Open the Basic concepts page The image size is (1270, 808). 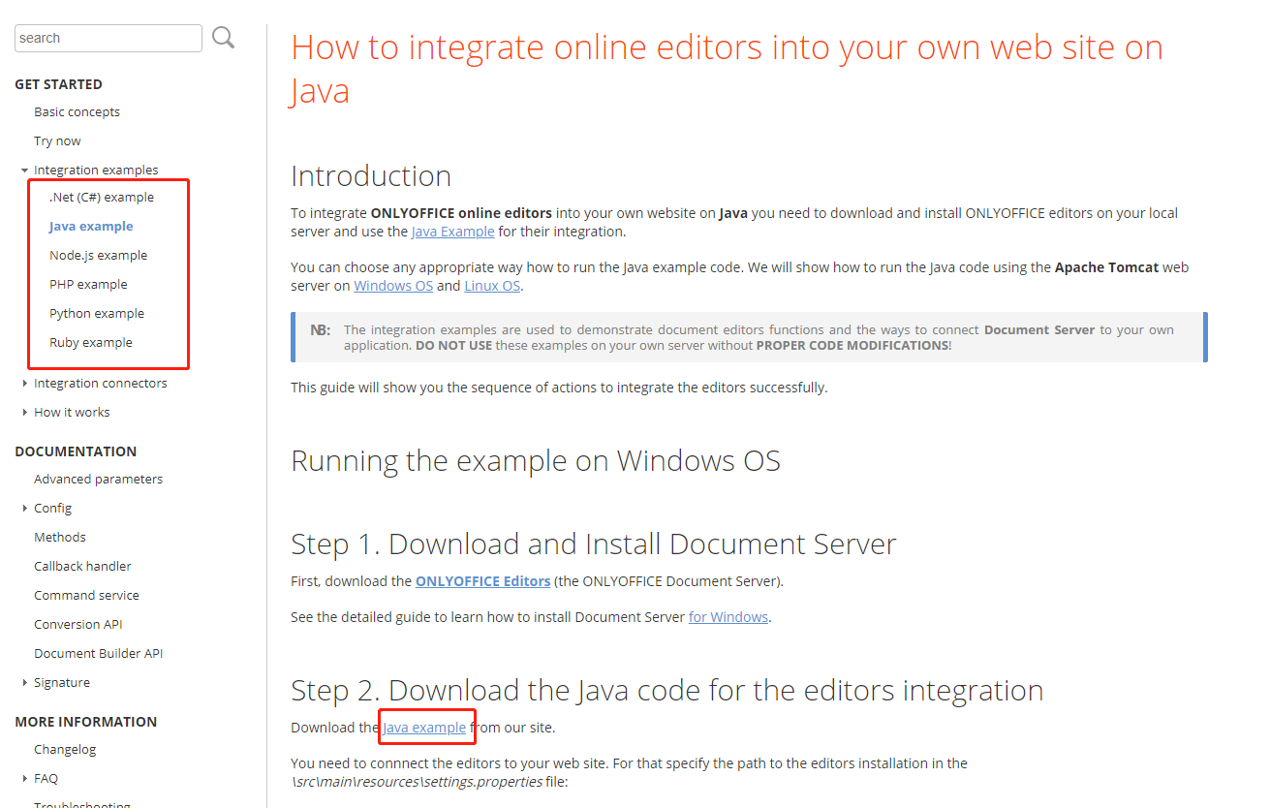click(x=77, y=111)
